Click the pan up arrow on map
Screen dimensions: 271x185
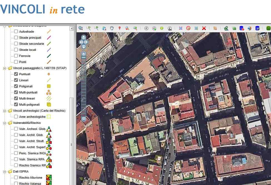pyautogui.click(x=84, y=37)
